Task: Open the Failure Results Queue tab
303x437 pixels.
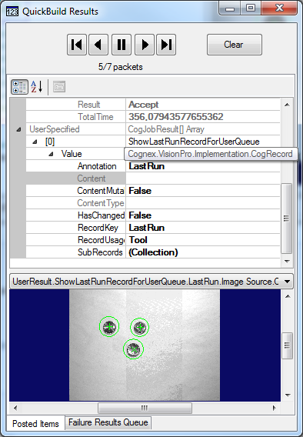Action: point(108,422)
